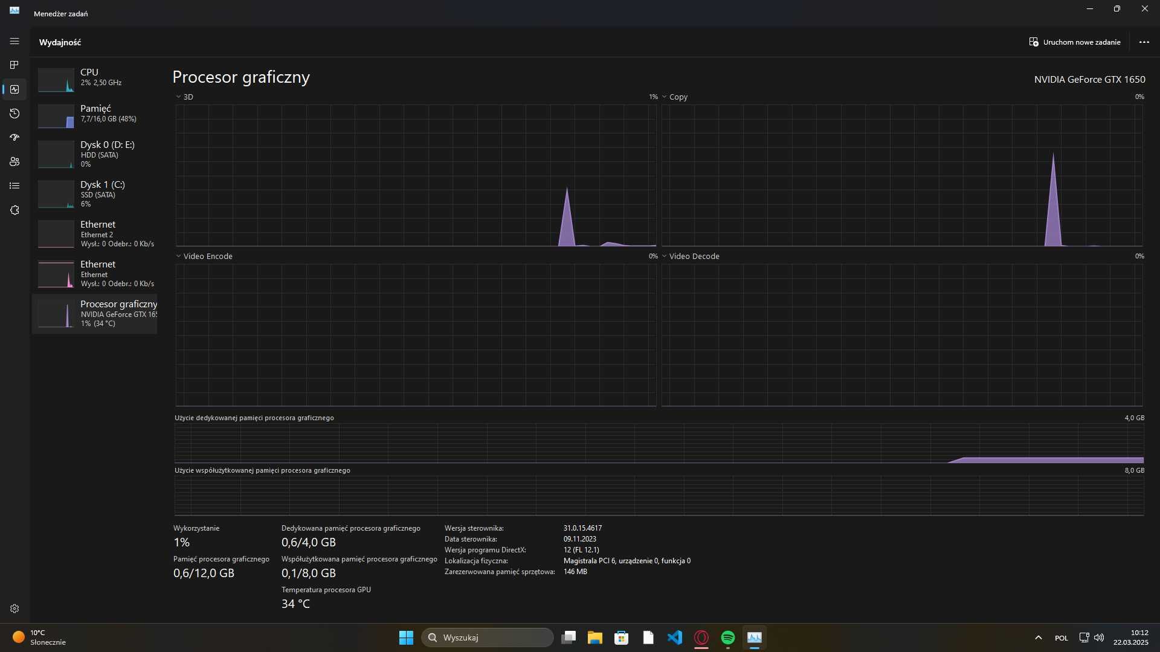Open the hamburger navigation menu

[x=14, y=41]
